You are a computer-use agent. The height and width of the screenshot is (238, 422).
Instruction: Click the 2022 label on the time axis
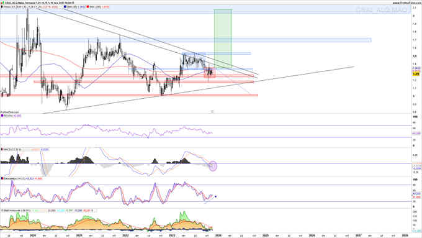pyautogui.click(x=125, y=236)
